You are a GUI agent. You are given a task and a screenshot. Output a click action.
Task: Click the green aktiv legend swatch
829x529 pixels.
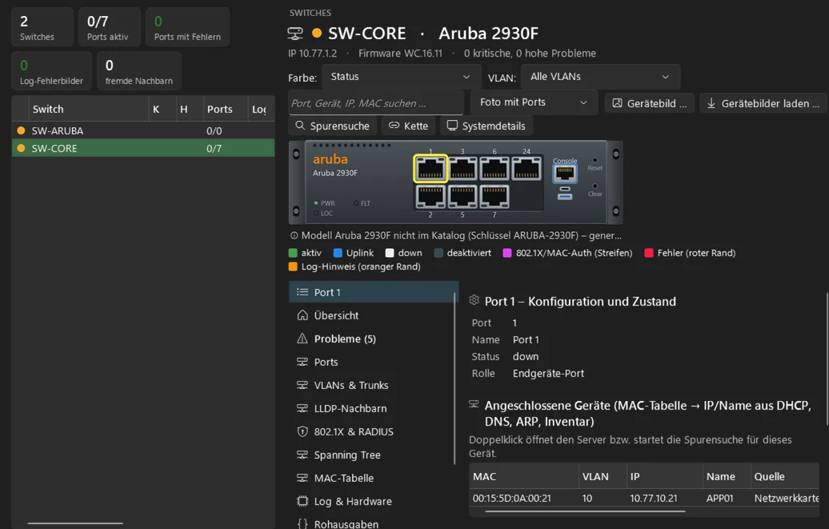click(x=293, y=253)
